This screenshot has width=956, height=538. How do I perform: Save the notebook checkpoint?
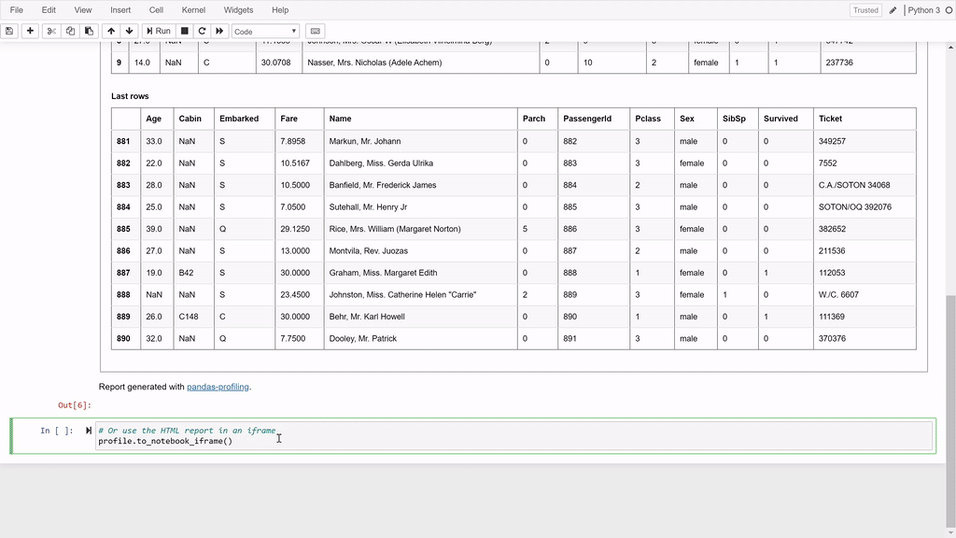pyautogui.click(x=9, y=30)
